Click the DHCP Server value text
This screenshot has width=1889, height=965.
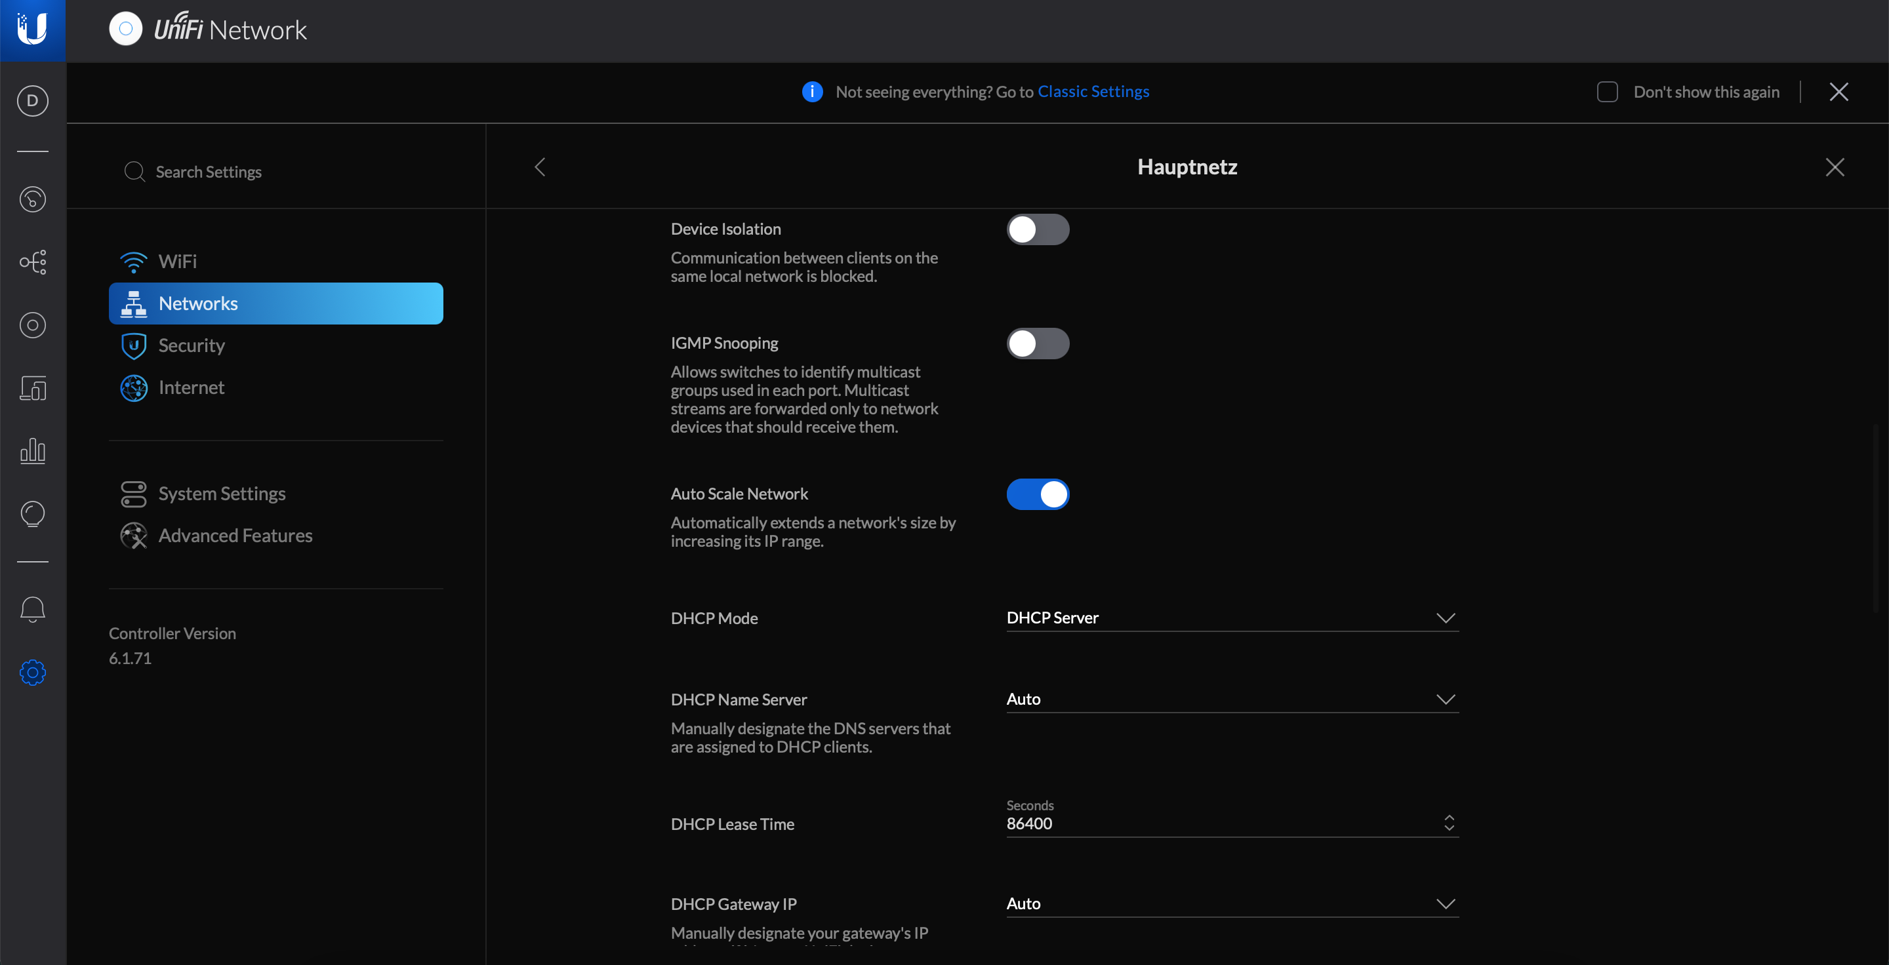[1051, 618]
